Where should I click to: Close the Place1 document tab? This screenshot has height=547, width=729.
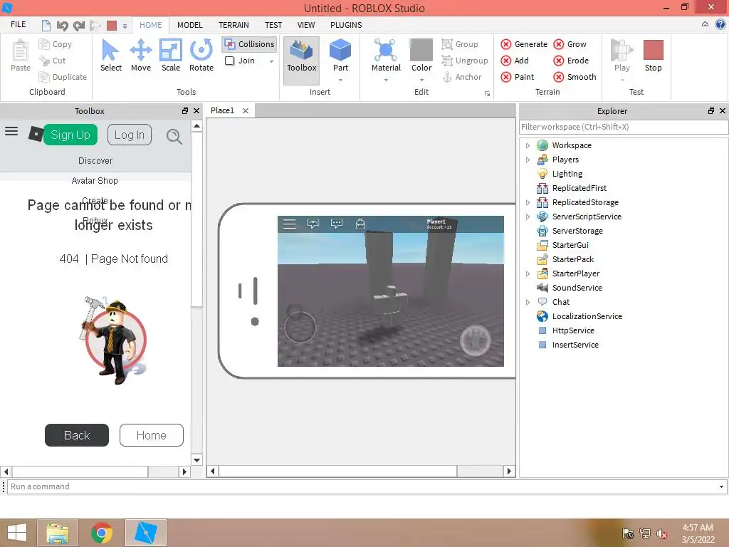246,110
